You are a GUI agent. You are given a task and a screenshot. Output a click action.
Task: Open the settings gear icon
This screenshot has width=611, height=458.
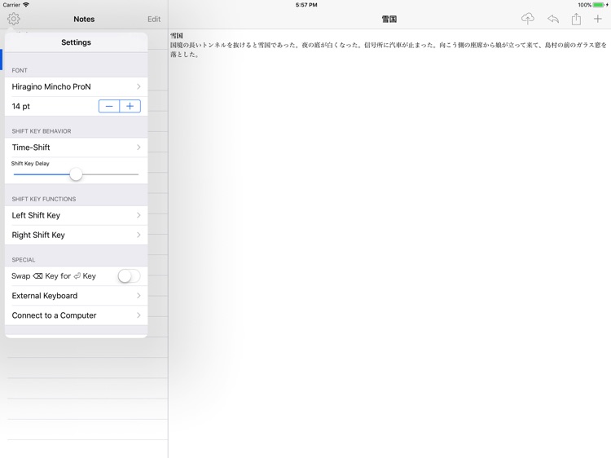coord(14,19)
